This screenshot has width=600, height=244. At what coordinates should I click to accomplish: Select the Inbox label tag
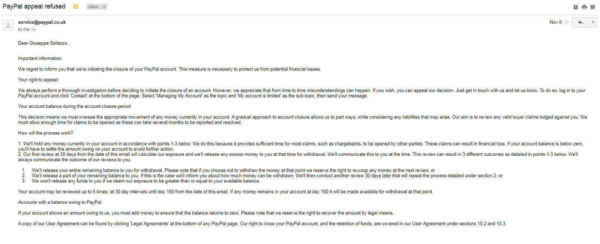(93, 7)
